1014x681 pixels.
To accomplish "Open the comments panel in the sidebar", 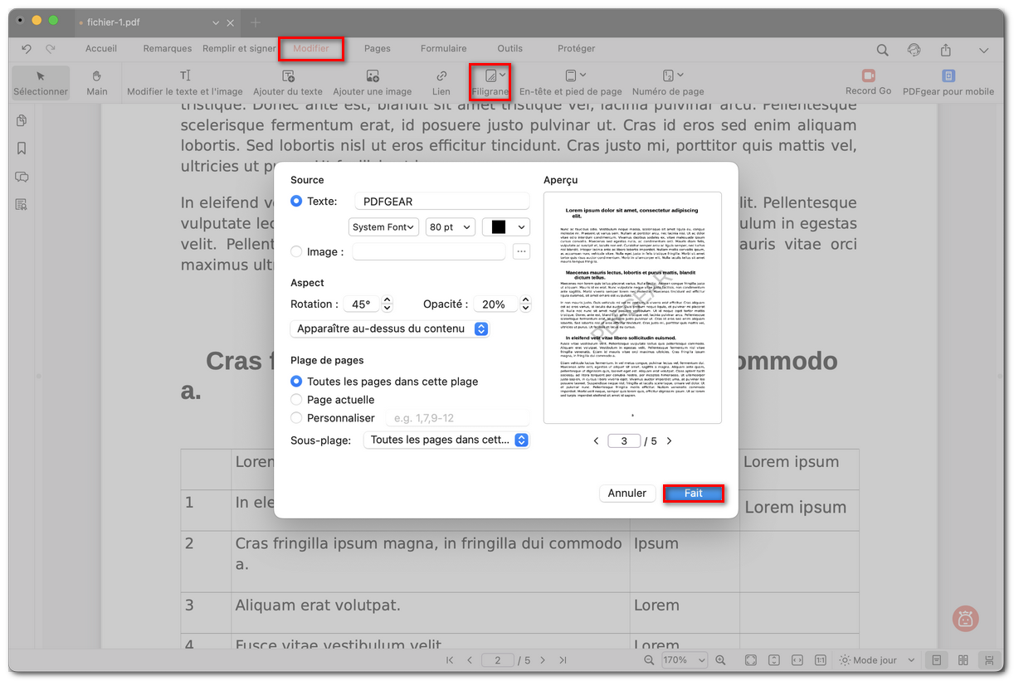I will point(21,177).
